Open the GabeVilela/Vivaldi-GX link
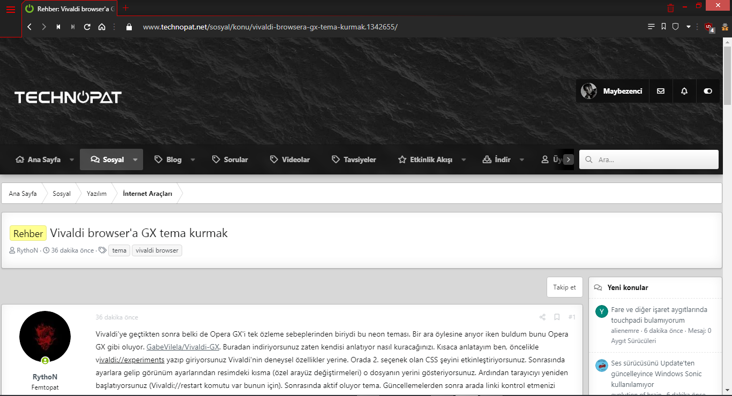This screenshot has height=396, width=732. click(183, 347)
